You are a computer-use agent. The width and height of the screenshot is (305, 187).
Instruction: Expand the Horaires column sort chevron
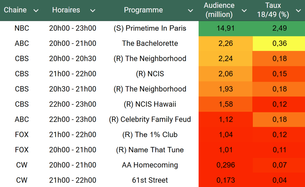coord(93,11)
